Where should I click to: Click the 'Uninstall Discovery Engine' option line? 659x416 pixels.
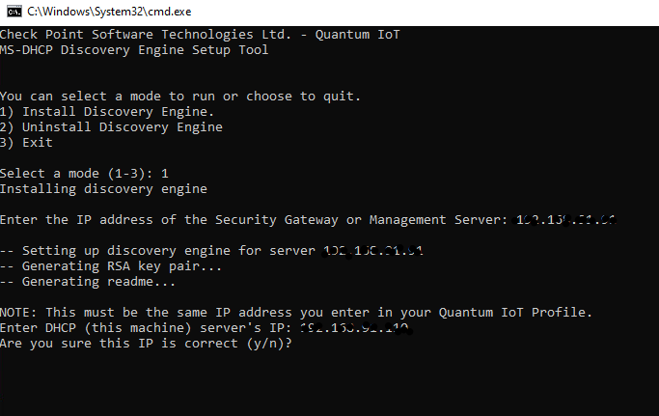point(111,127)
